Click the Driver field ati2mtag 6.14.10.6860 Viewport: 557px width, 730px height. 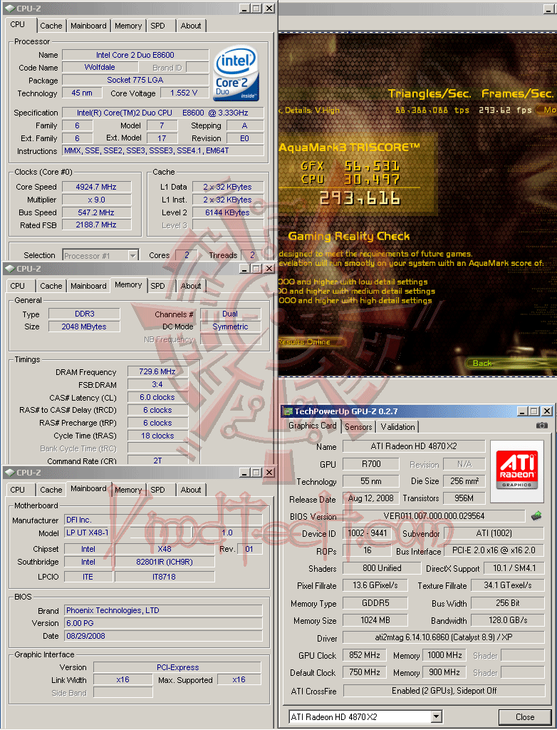click(444, 637)
